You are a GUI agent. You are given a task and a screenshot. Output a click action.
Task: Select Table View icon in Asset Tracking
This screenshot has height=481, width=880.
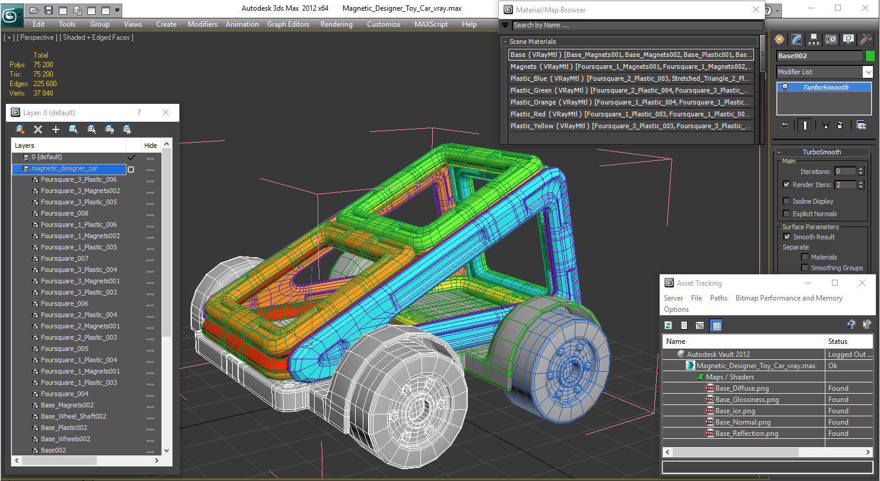716,325
